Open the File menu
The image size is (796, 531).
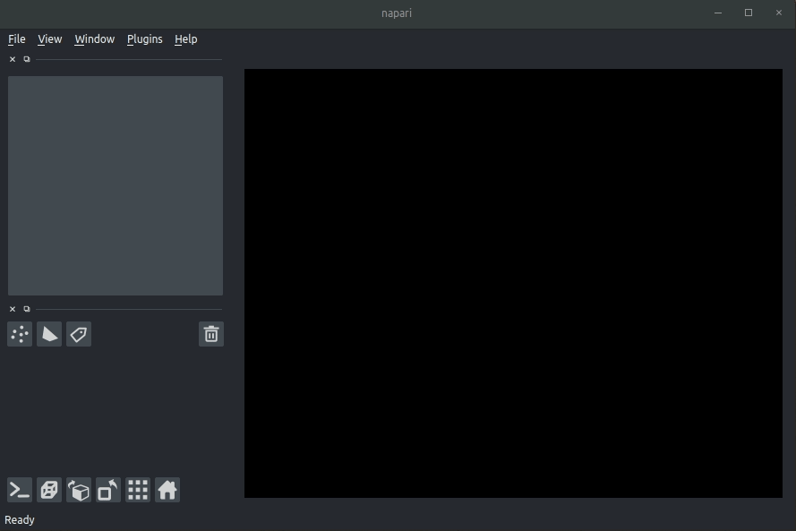(x=16, y=39)
